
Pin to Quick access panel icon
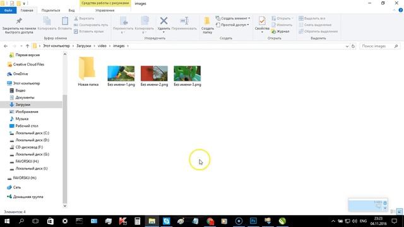19,21
